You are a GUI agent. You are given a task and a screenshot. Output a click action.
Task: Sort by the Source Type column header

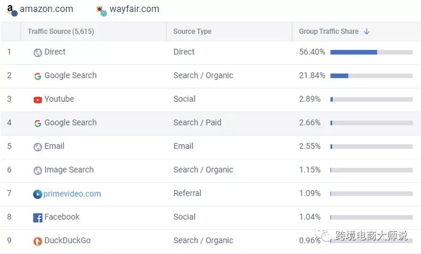[192, 32]
